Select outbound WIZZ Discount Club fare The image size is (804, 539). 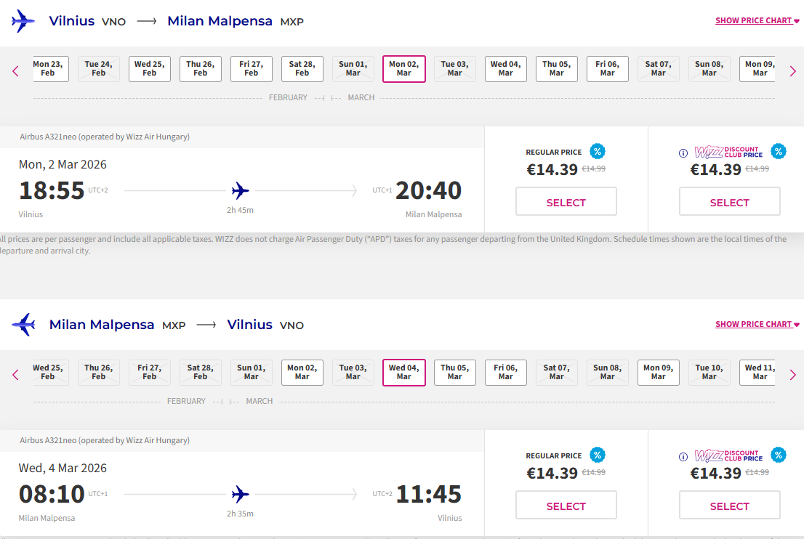pos(729,202)
